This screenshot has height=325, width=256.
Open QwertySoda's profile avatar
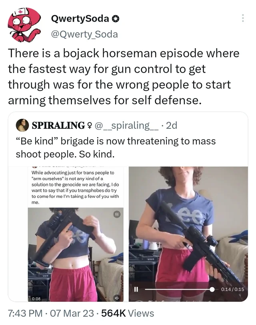tap(23, 25)
